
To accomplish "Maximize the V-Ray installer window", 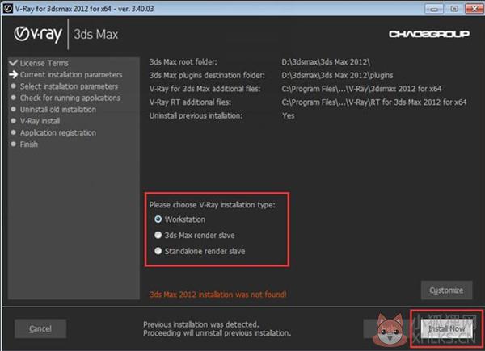I will [x=454, y=9].
